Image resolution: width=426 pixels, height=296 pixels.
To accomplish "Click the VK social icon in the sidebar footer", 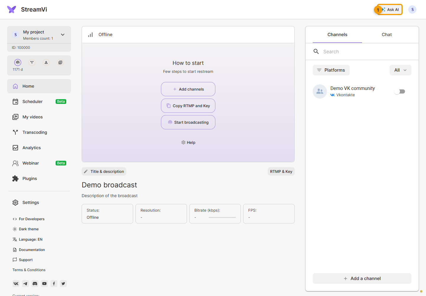I will (x=16, y=284).
